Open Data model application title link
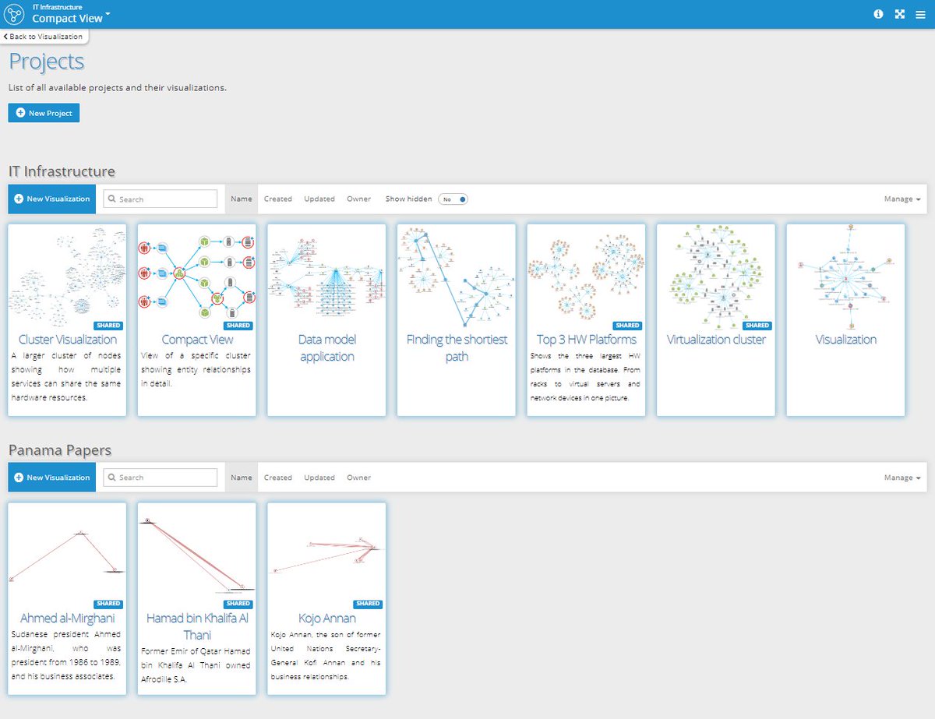 [x=326, y=348]
